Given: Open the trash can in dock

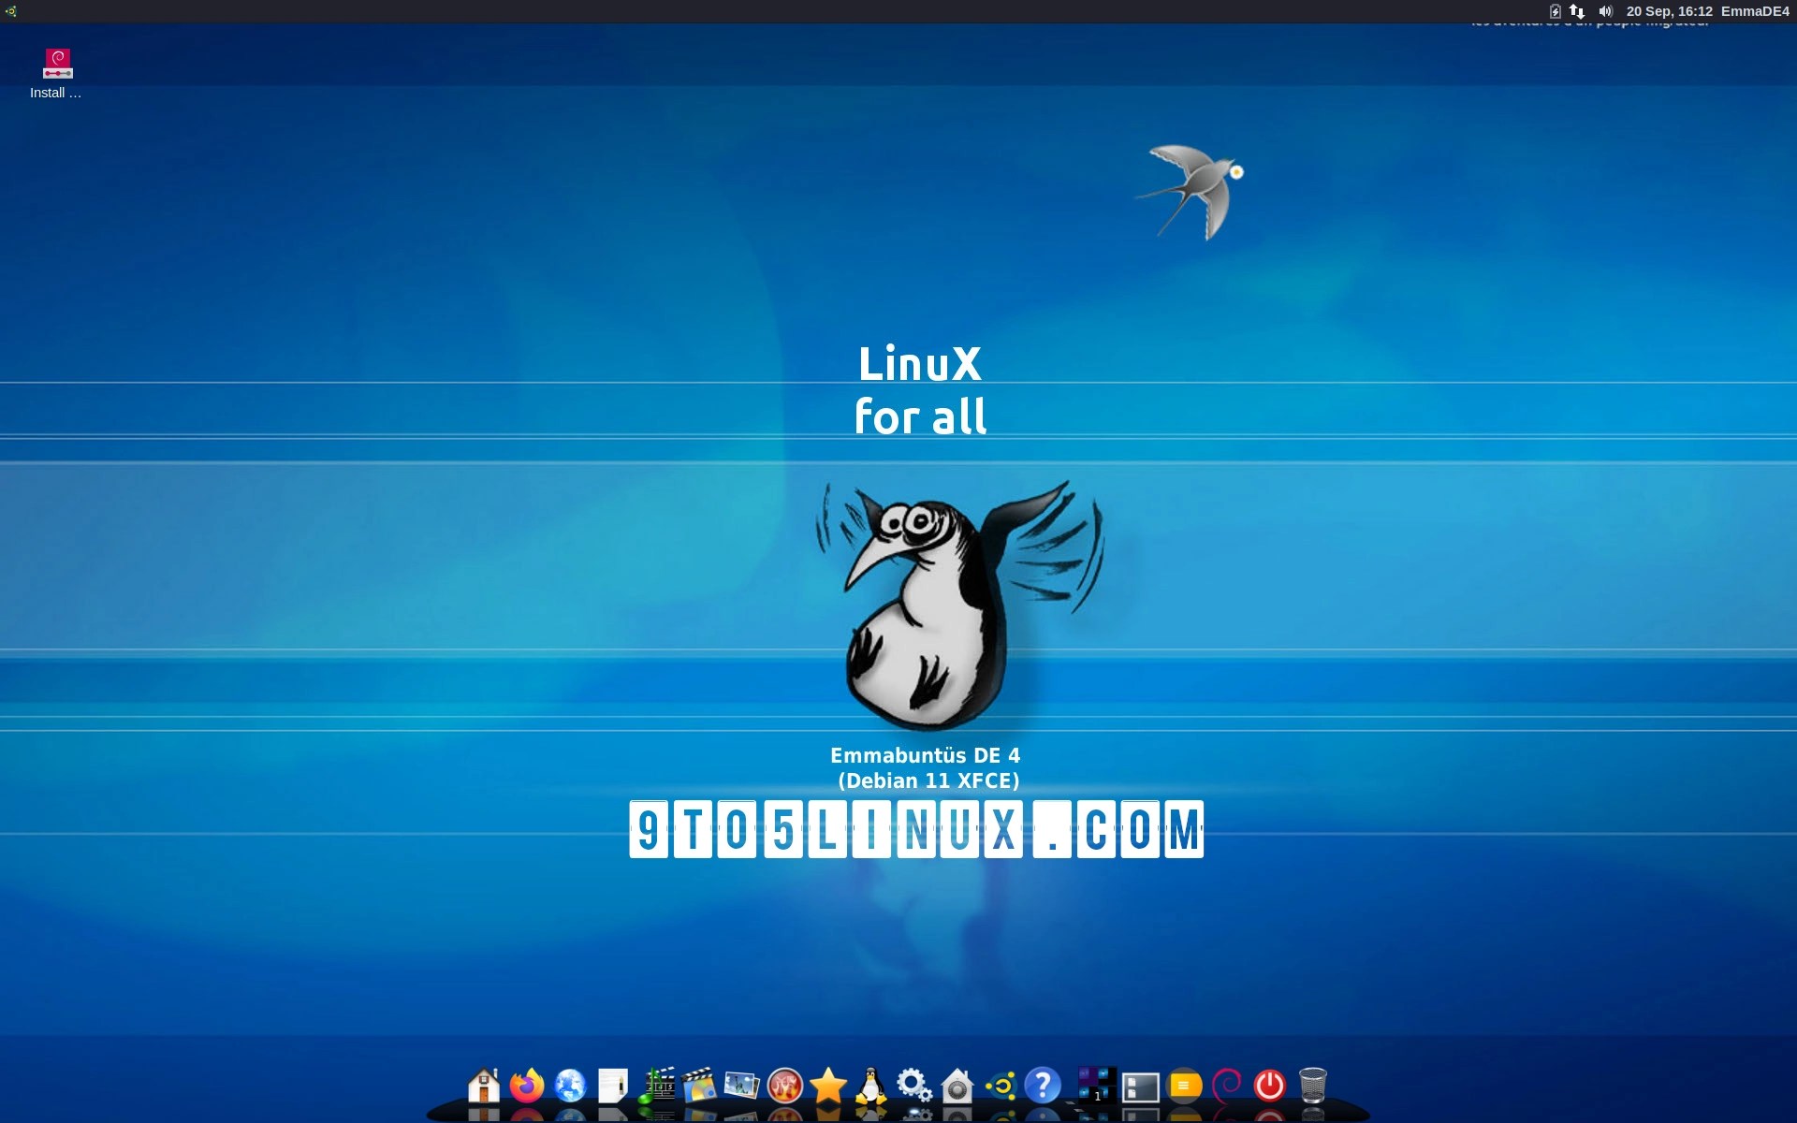Looking at the screenshot, I should pos(1313,1086).
